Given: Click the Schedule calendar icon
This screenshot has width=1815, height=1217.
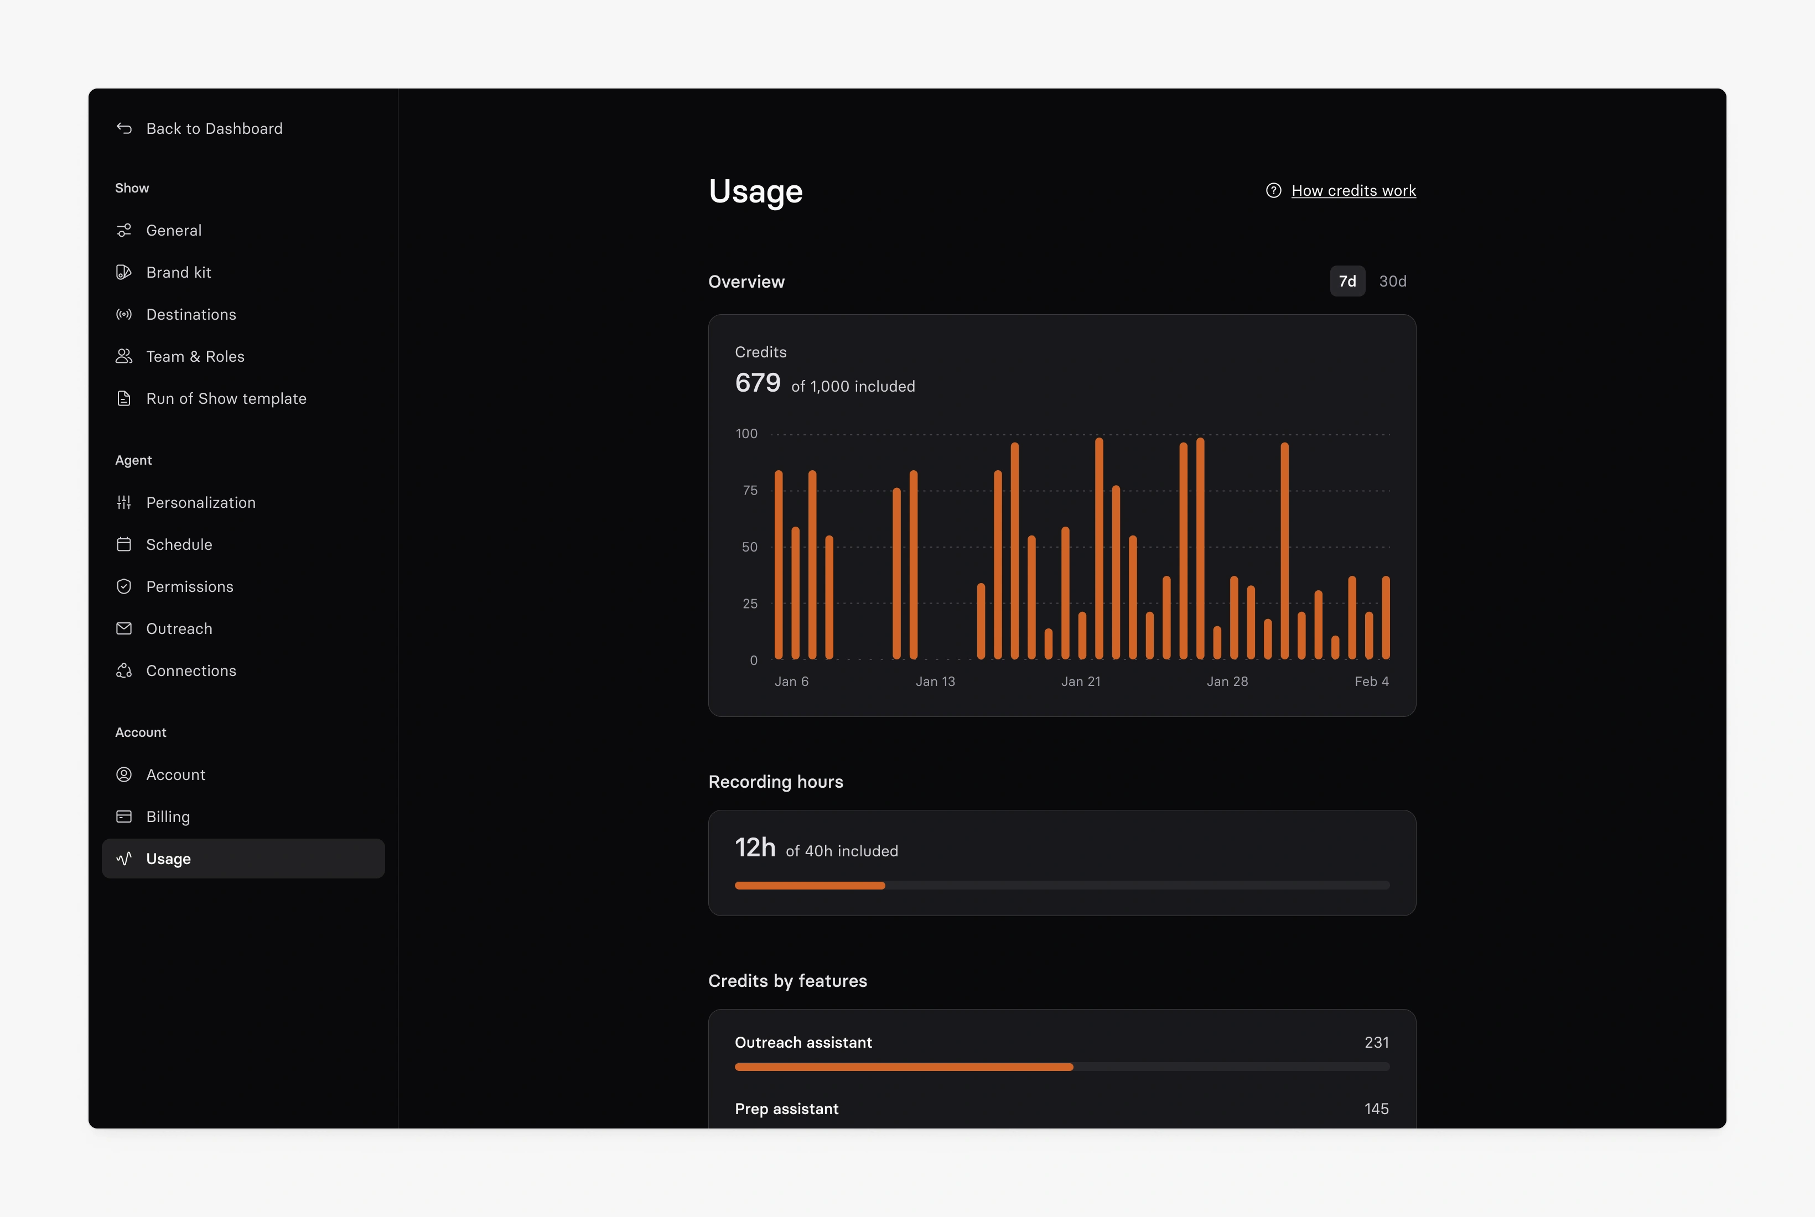Looking at the screenshot, I should tap(124, 544).
